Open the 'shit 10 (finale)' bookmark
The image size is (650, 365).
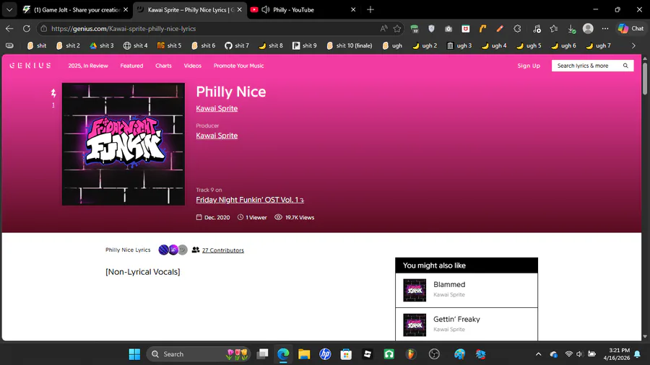click(x=349, y=45)
